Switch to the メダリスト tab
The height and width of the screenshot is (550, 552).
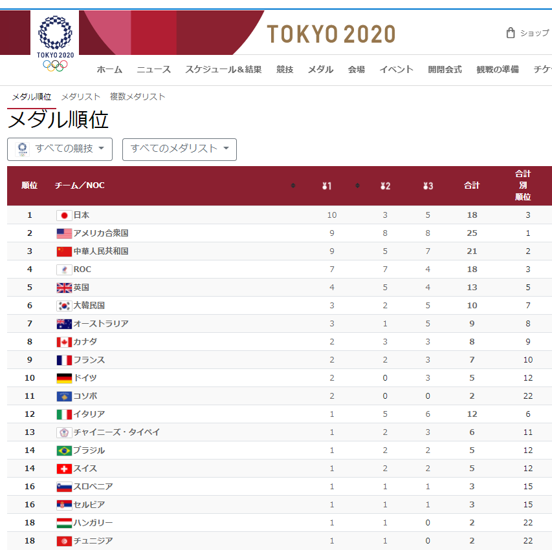tap(81, 97)
